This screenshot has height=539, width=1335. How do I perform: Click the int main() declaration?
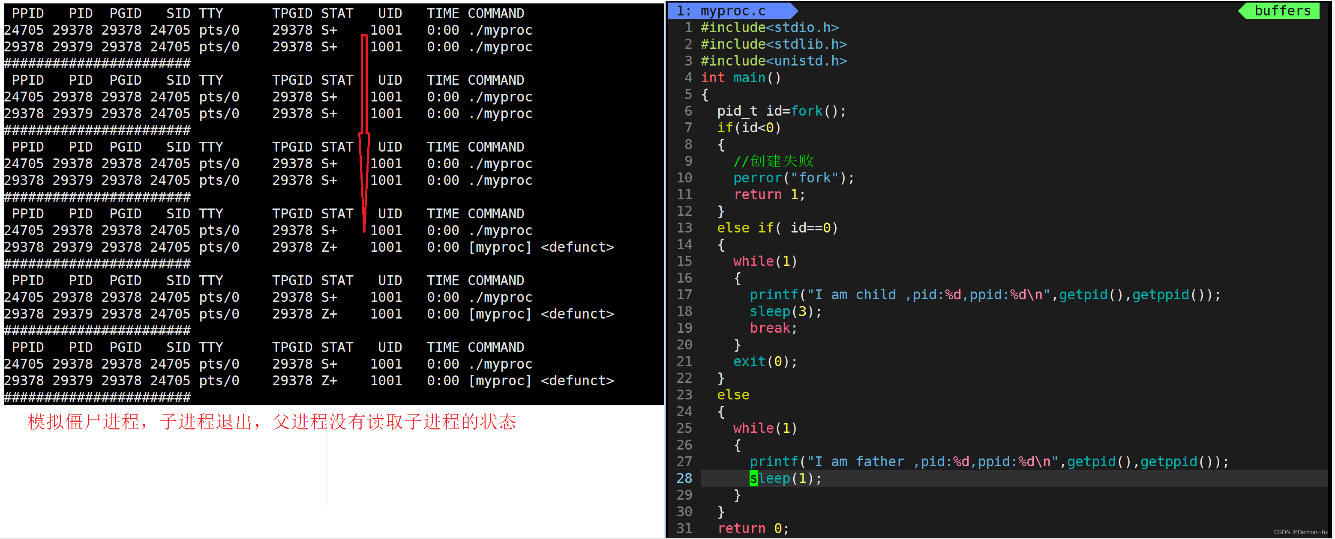[x=740, y=77]
